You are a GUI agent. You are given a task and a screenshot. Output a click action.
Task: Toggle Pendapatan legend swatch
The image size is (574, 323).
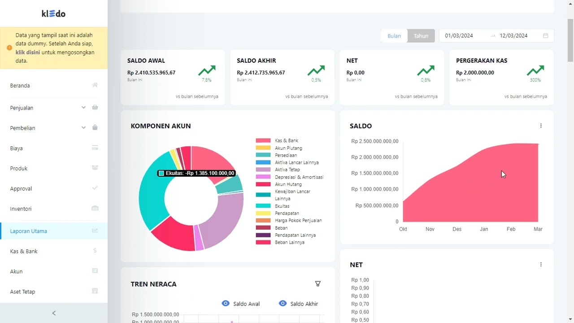point(263,213)
